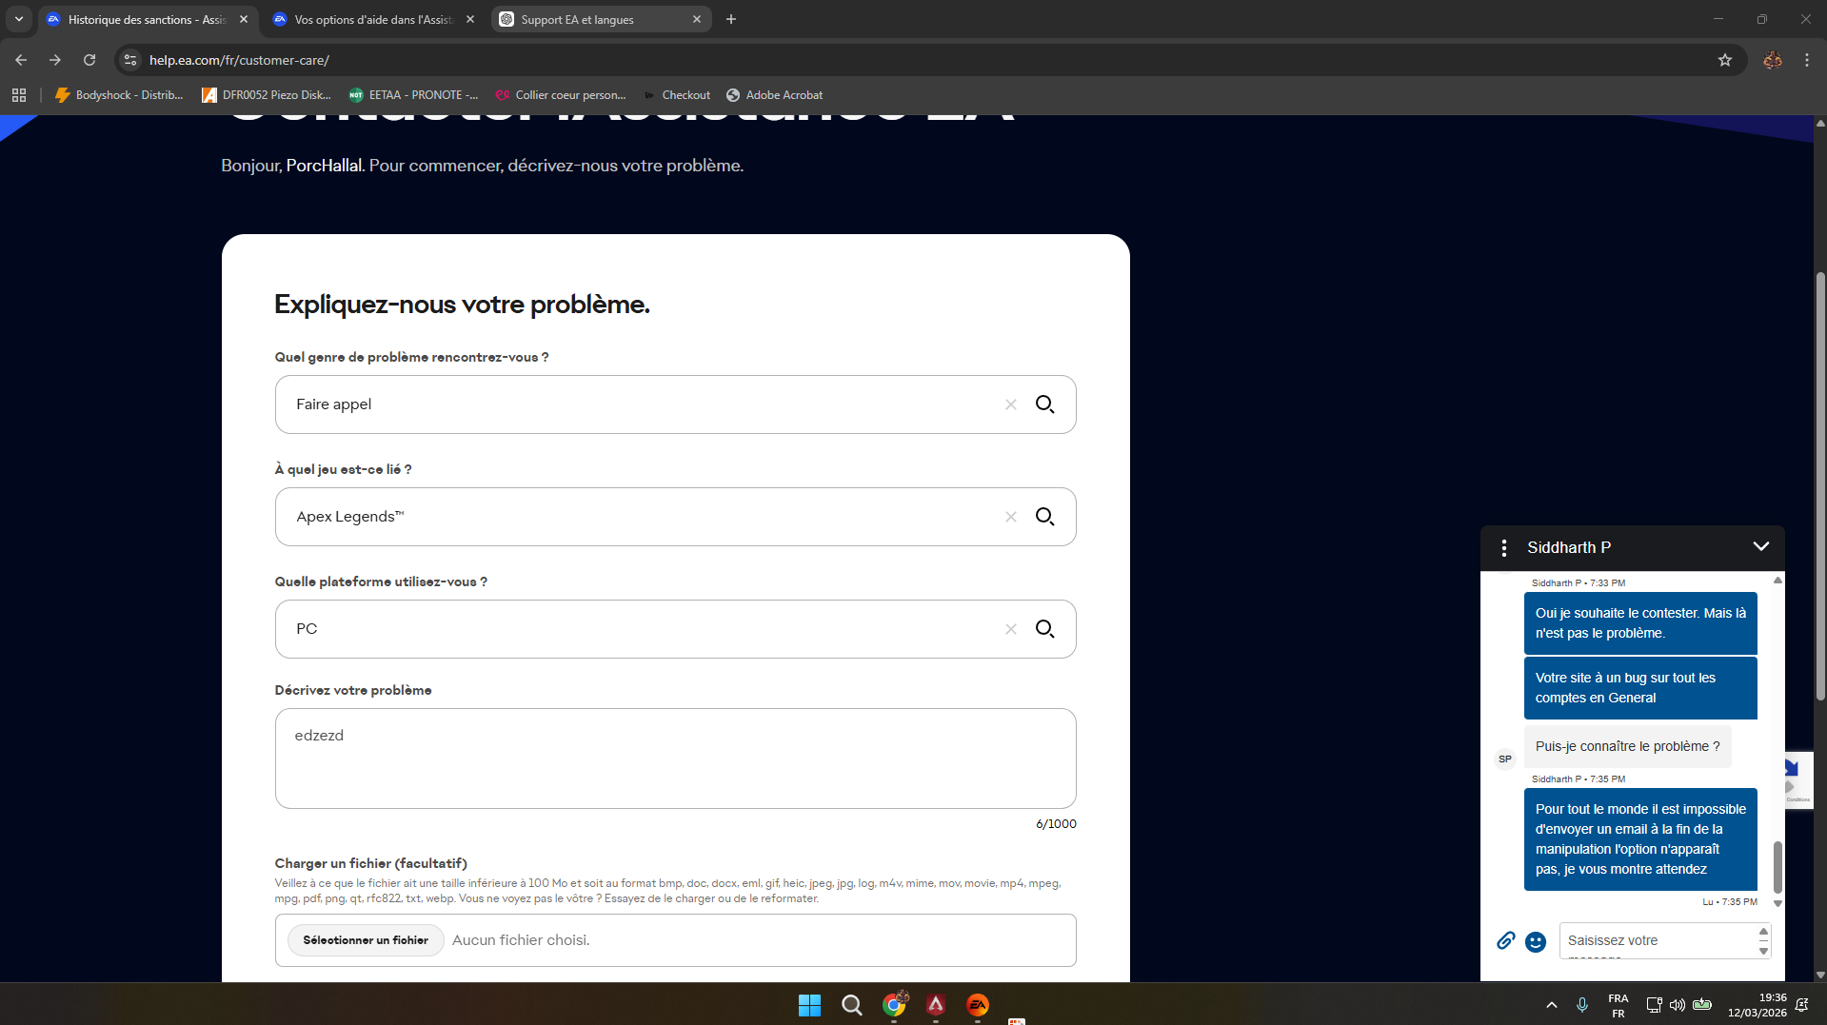Switch to 'Historique des sanctions' tab
1827x1025 pixels.
143,19
